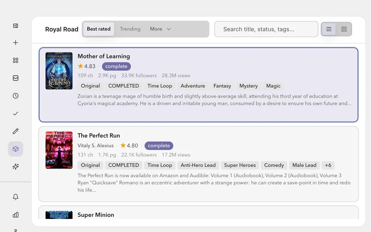Click the Male Lead tag

coord(304,165)
